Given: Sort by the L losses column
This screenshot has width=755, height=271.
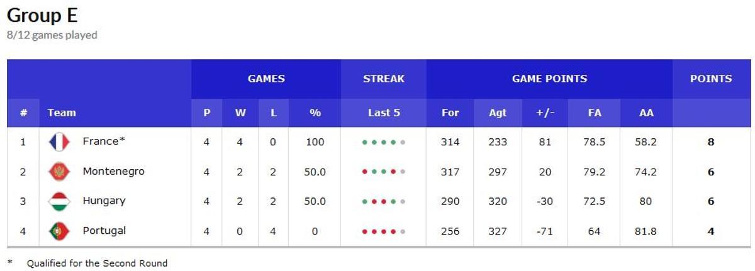Looking at the screenshot, I should point(273,113).
